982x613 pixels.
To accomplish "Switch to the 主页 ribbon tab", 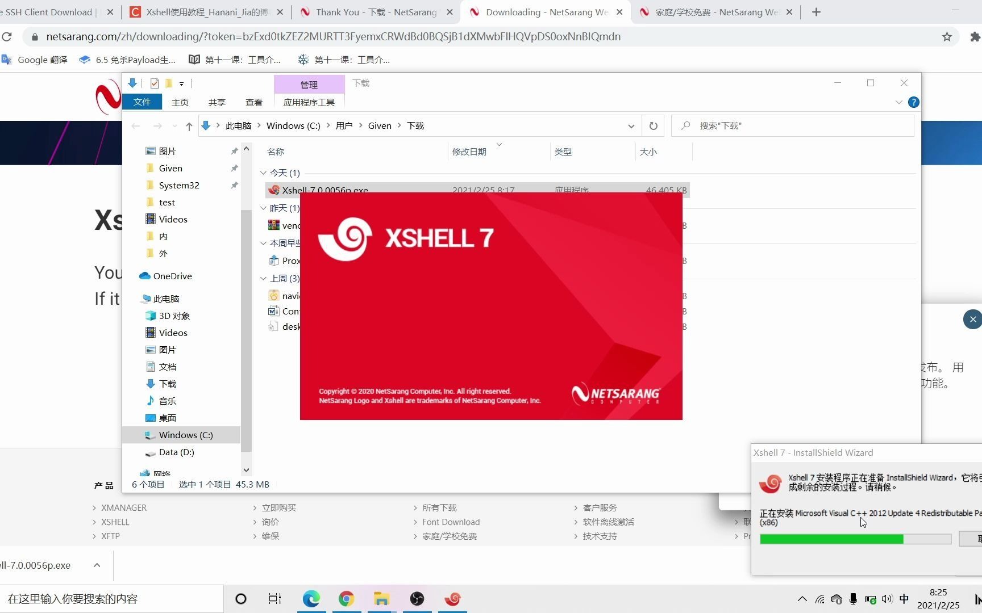I will click(180, 102).
